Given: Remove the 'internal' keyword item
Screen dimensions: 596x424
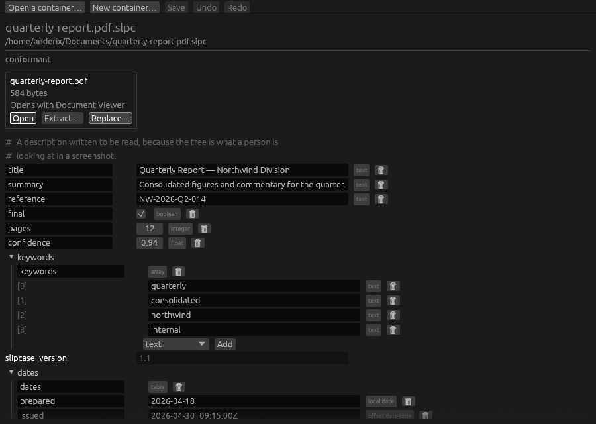Looking at the screenshot, I should 393,330.
